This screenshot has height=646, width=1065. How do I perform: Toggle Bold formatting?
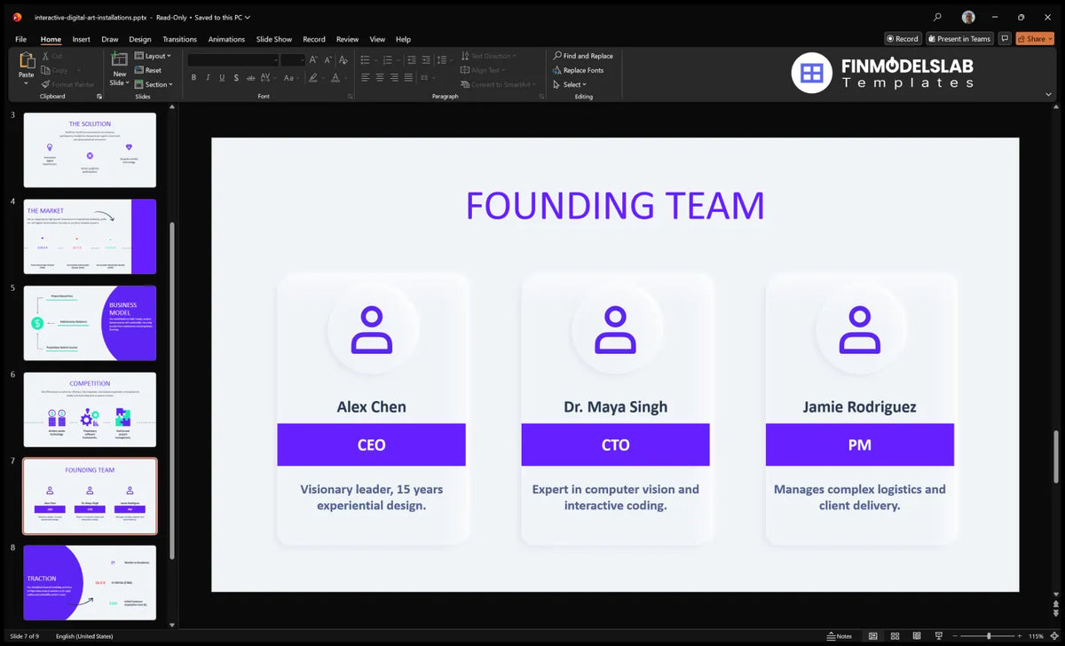193,77
